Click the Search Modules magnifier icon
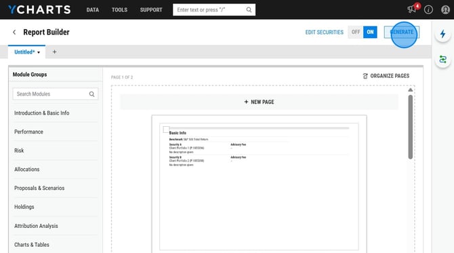 tap(91, 94)
